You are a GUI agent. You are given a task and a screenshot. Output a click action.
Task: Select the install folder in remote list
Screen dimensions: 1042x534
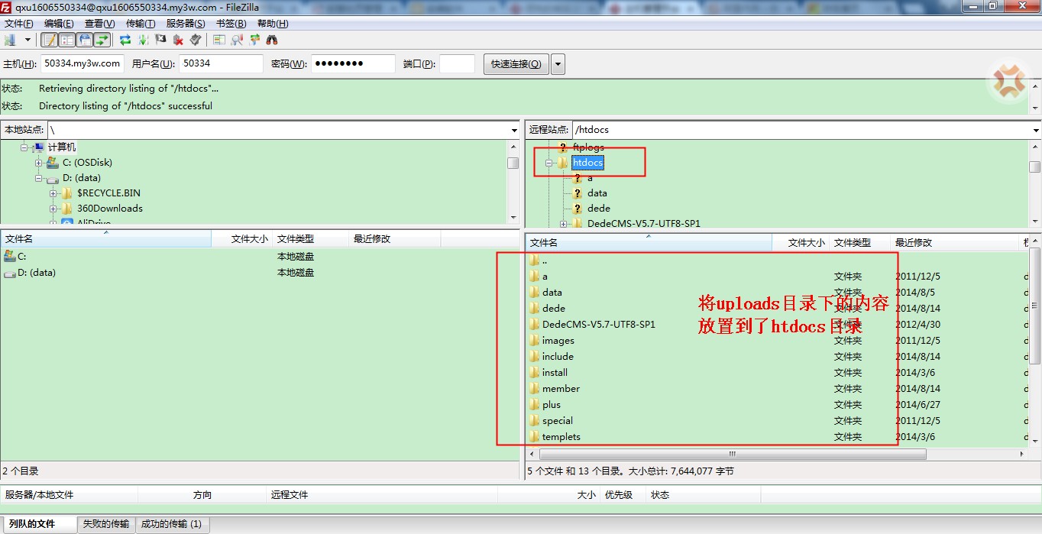tap(555, 373)
